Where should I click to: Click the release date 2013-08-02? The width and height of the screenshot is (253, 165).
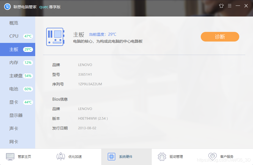(x=87, y=128)
